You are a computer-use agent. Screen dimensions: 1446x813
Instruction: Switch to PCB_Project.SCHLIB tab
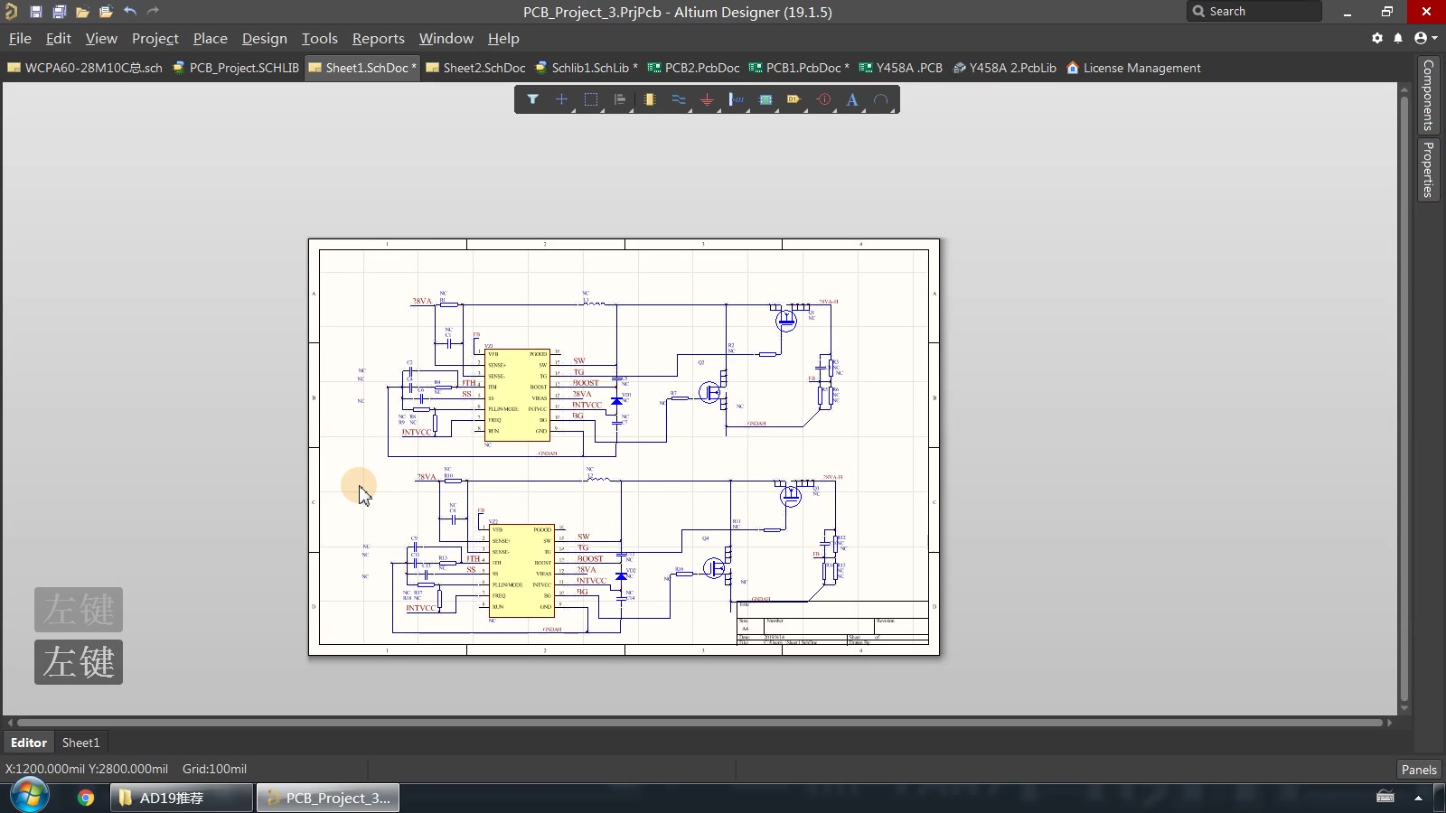[235, 68]
